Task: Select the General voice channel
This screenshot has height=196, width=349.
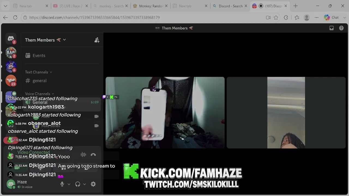Action: click(62, 102)
